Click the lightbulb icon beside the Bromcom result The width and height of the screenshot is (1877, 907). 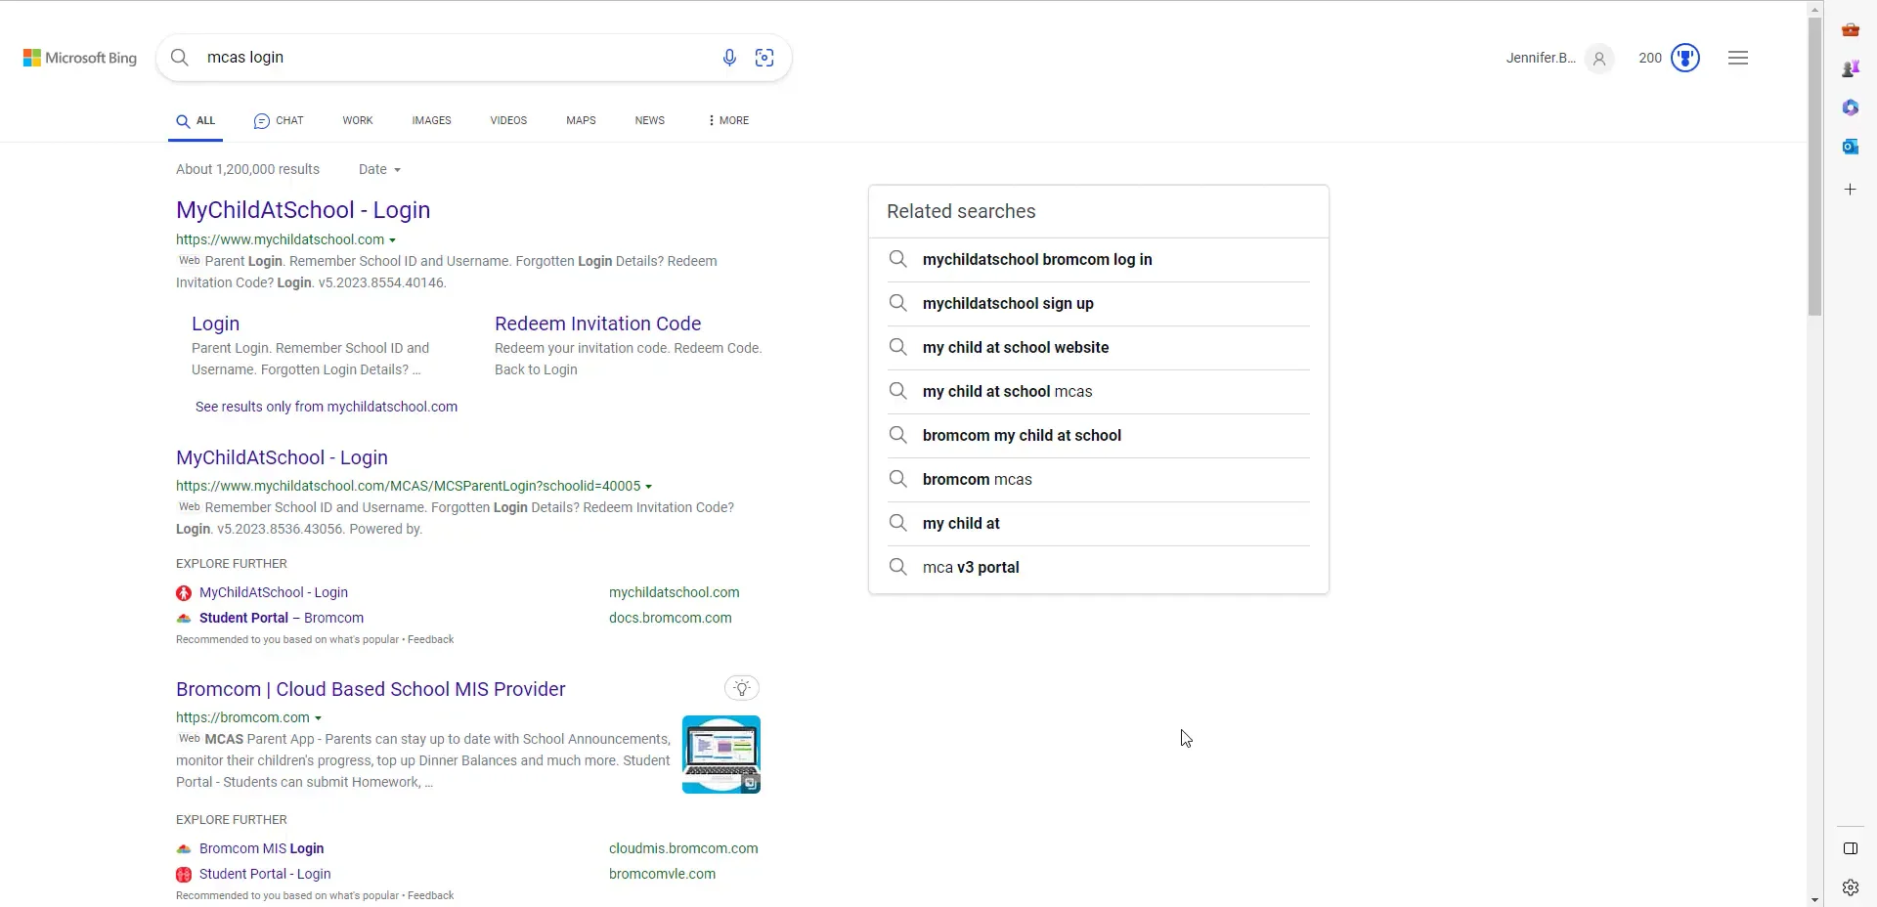pyautogui.click(x=742, y=688)
